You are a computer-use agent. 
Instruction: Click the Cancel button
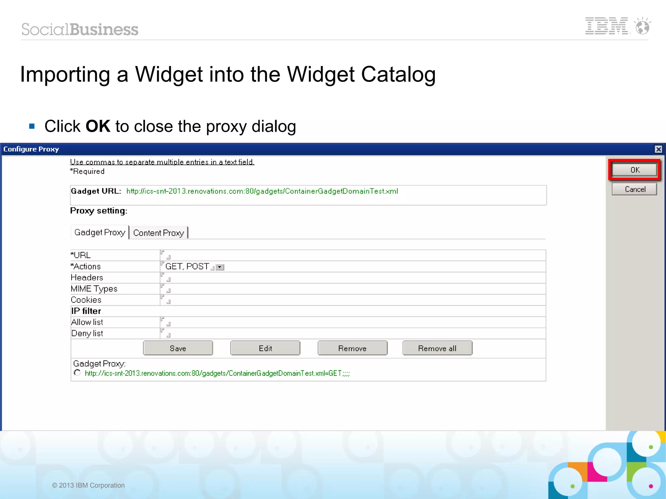coord(634,189)
